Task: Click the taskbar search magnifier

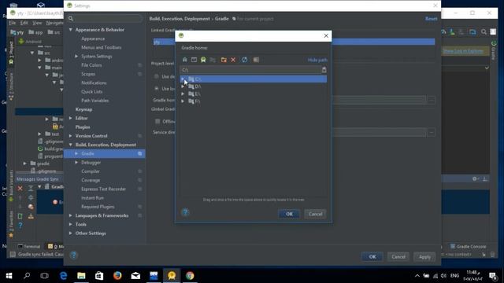Action: (x=27, y=275)
